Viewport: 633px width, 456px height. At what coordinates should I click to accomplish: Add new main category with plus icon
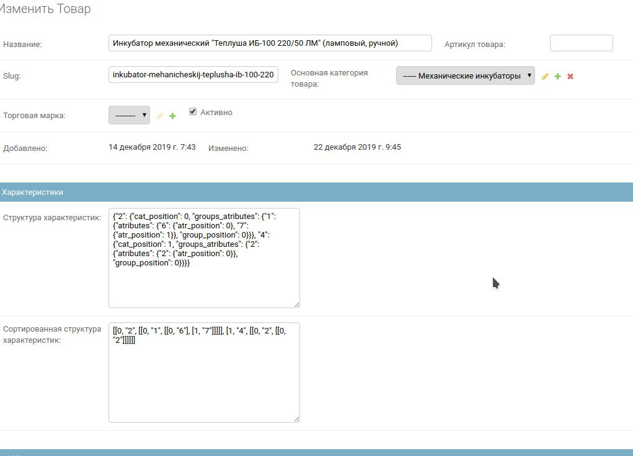coord(557,76)
